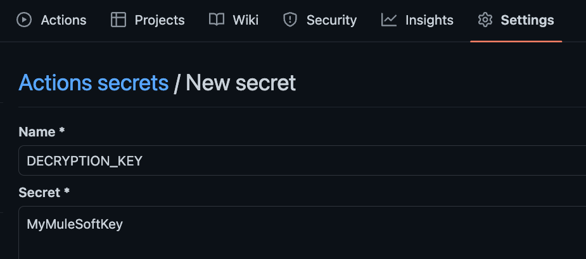Click the gear icon beside Settings
Image resolution: width=586 pixels, height=259 pixels.
click(485, 20)
